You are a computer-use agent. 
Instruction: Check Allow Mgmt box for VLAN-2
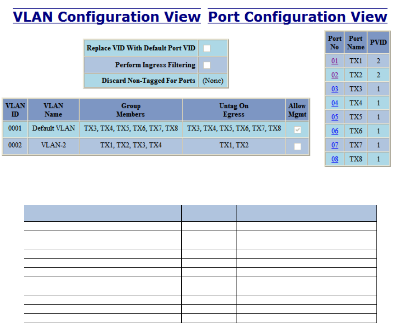click(297, 147)
